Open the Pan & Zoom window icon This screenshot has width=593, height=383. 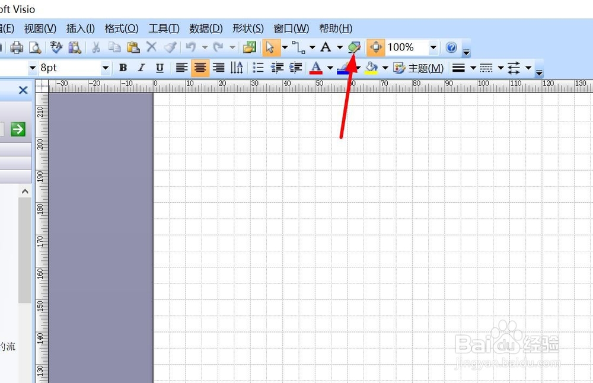tap(376, 47)
